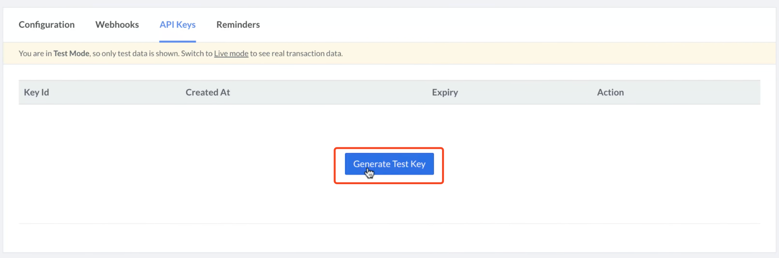Follow the Live mode link
Image resolution: width=779 pixels, height=258 pixels.
[231, 54]
